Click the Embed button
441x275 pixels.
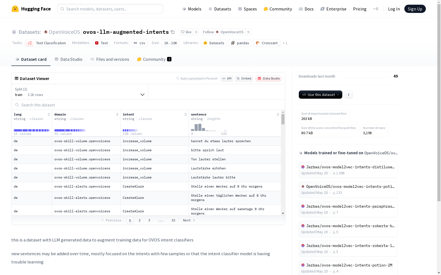(244, 78)
